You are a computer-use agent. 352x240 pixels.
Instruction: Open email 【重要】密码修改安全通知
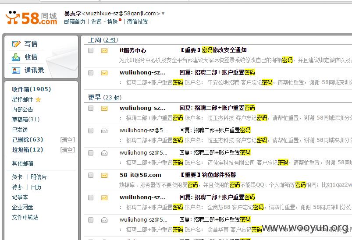pyautogui.click(x=214, y=50)
